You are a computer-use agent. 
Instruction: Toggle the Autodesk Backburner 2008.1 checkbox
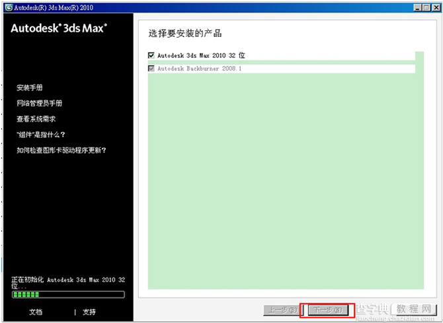pyautogui.click(x=151, y=68)
